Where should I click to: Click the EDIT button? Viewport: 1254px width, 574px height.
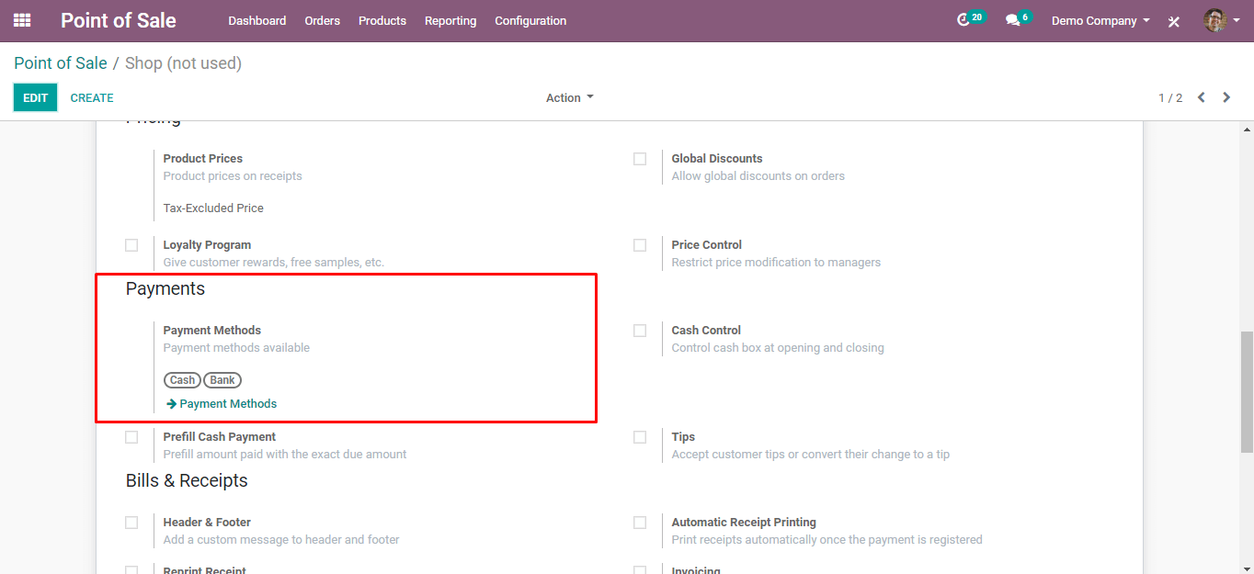(x=36, y=97)
